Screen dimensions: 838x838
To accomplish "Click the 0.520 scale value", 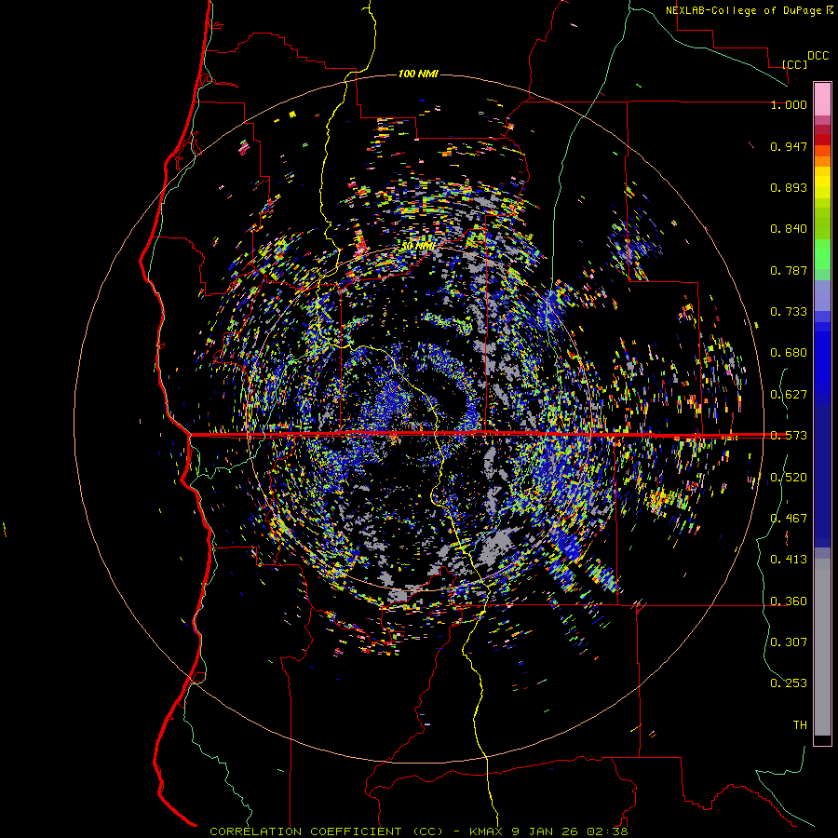I will pos(789,478).
